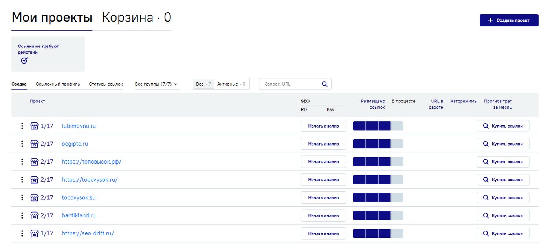Viewport: 550px width, 246px height.
Task: Click the 'Ссылки не требуют действий' card
Action: 48,54
